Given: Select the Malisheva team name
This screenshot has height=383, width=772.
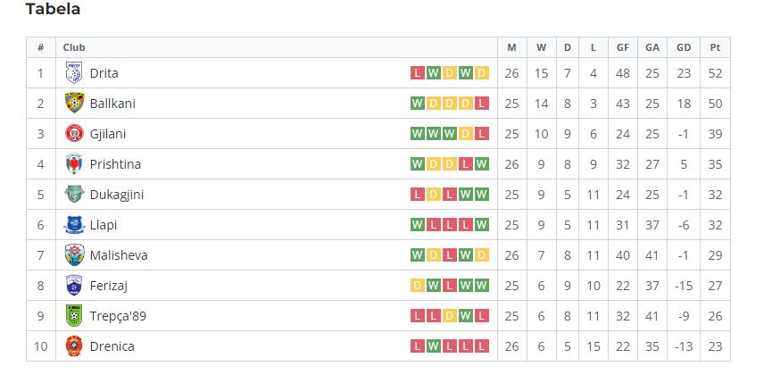Looking at the screenshot, I should pyautogui.click(x=119, y=255).
